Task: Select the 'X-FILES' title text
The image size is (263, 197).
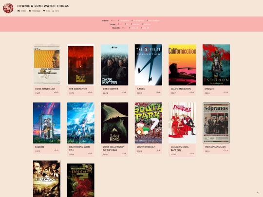Action: pyautogui.click(x=141, y=89)
